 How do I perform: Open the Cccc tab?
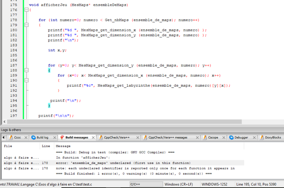coord(17,138)
